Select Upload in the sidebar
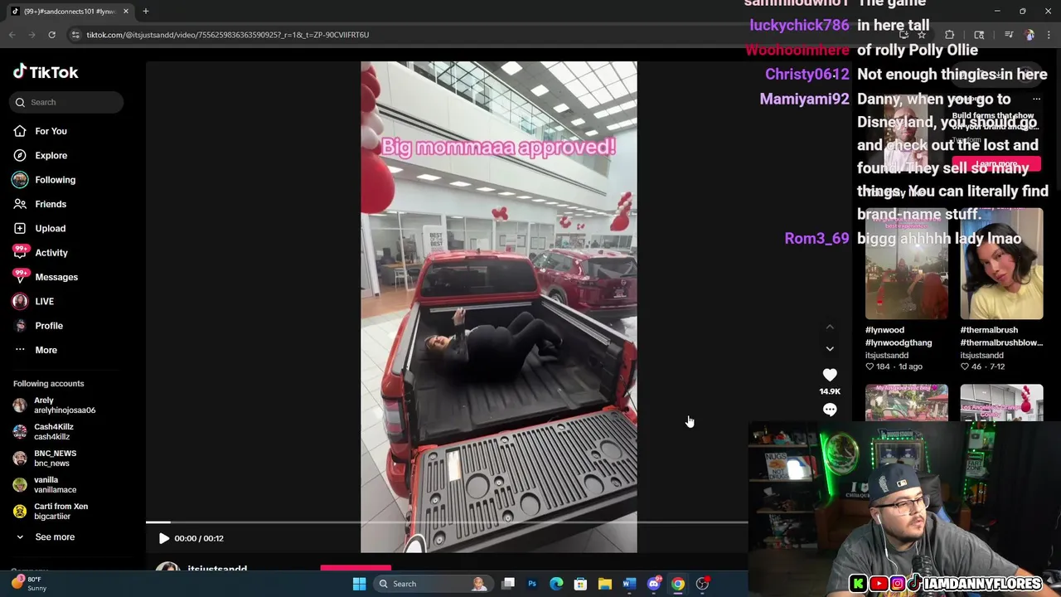The height and width of the screenshot is (597, 1061). pyautogui.click(x=50, y=228)
